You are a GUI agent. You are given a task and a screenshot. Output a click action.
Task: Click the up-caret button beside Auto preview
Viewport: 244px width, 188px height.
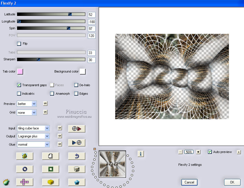(x=239, y=152)
